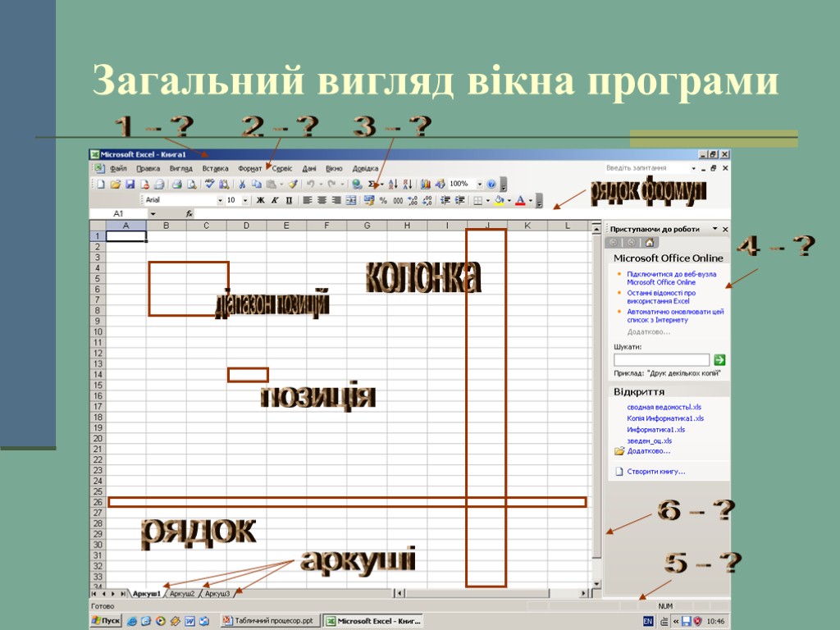Open the Arial font name dropdown

point(220,200)
